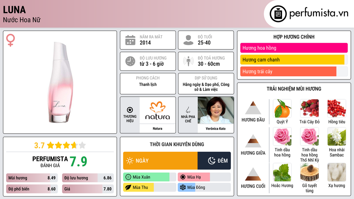The height and width of the screenshot is (199, 354).
Task: Click the longevity text từ 3 - 6 giờ
Action: pos(151,64)
